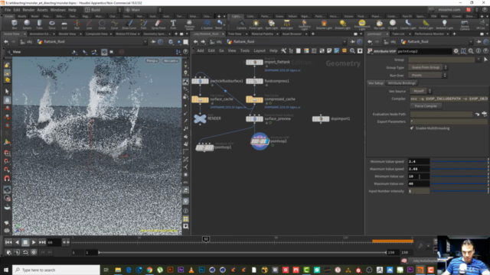
Task: Click the dopimport1 node
Action: point(321,119)
